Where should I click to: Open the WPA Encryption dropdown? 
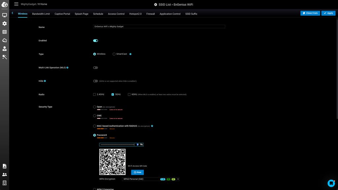click(x=151, y=179)
